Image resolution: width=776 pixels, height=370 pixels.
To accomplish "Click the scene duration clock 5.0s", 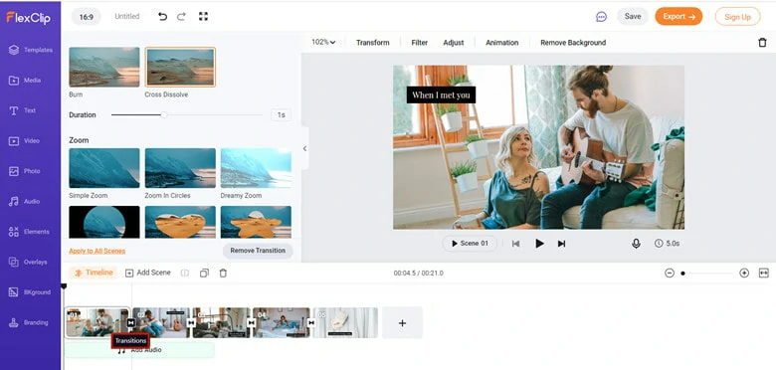I will click(x=667, y=244).
